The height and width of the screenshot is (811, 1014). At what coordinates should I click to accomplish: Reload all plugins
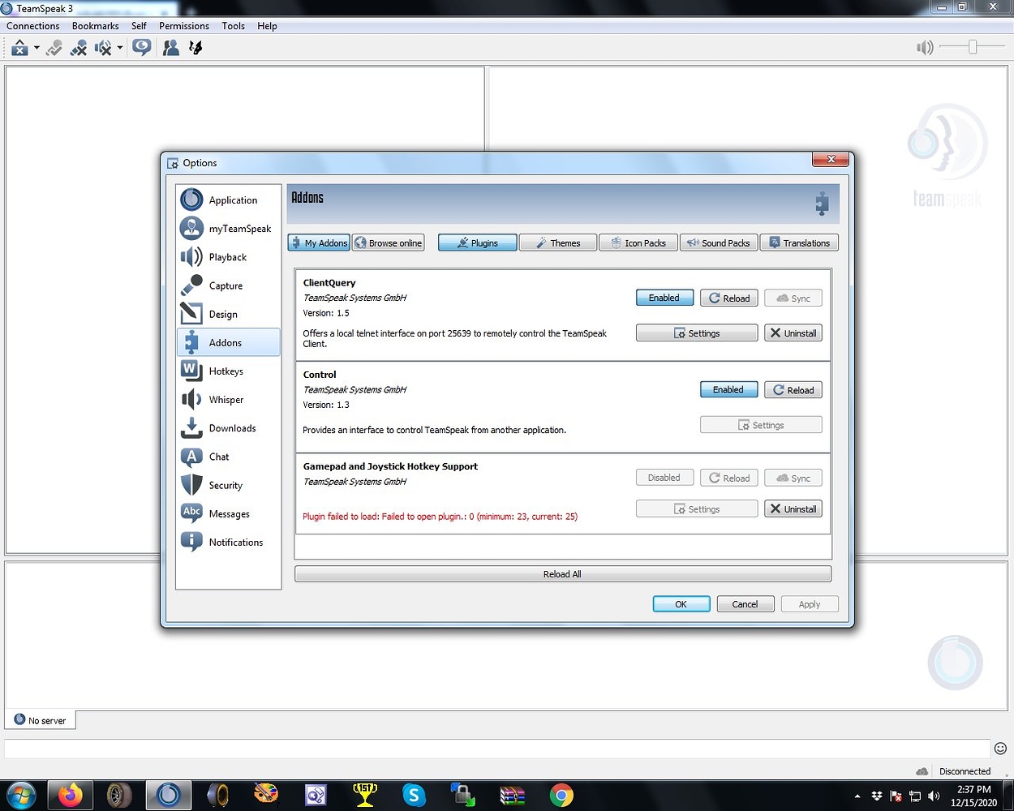click(x=562, y=573)
